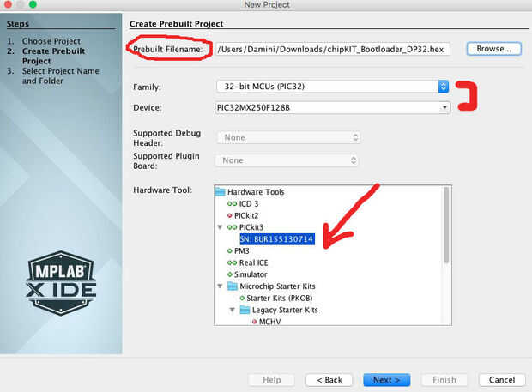Screen dimensions: 532x392
Task: Click the 'Prebuilt Filename:' label
Action: (167, 49)
